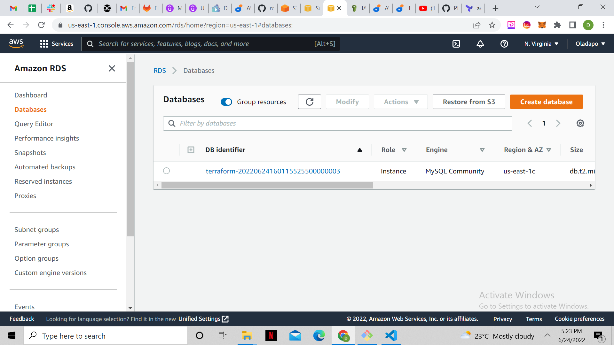Screen dimensions: 614x345
Task: Open the Services menu grid icon
Action: point(44,43)
